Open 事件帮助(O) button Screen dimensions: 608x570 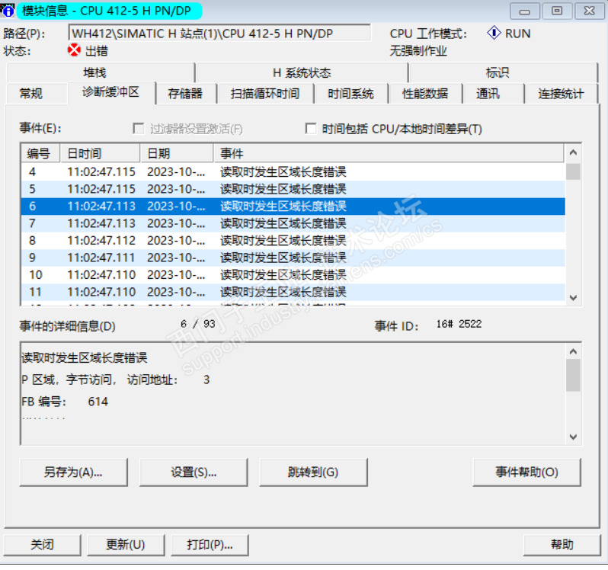(527, 472)
